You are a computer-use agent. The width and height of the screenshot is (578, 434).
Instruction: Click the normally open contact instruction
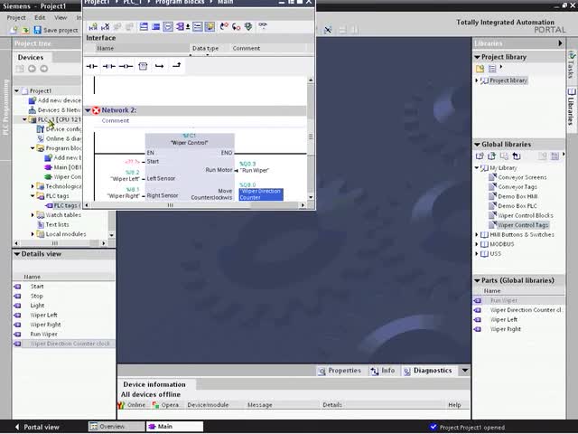click(x=92, y=66)
